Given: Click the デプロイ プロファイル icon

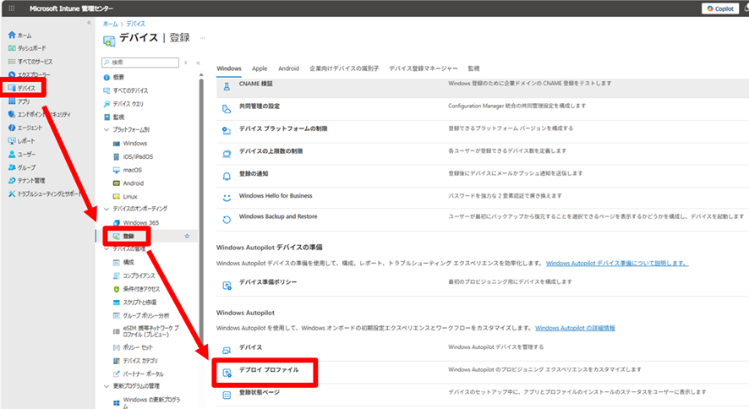Looking at the screenshot, I should 227,373.
